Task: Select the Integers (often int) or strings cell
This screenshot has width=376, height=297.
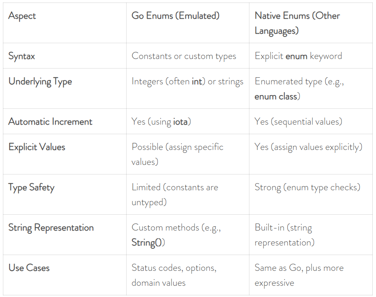Action: click(x=188, y=88)
